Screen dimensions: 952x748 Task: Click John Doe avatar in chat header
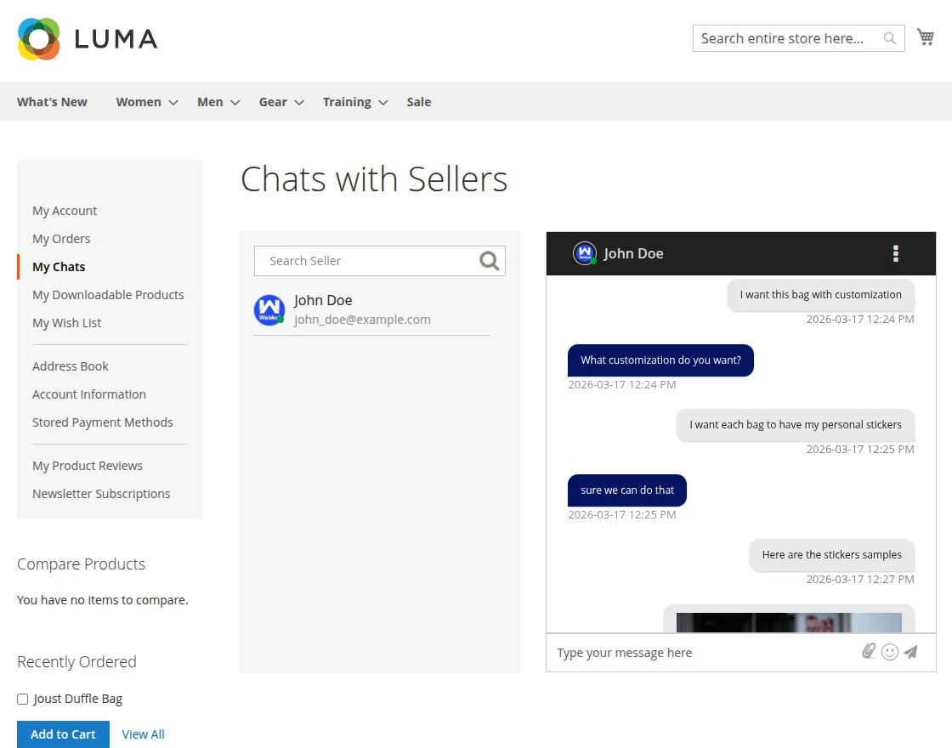(x=584, y=253)
